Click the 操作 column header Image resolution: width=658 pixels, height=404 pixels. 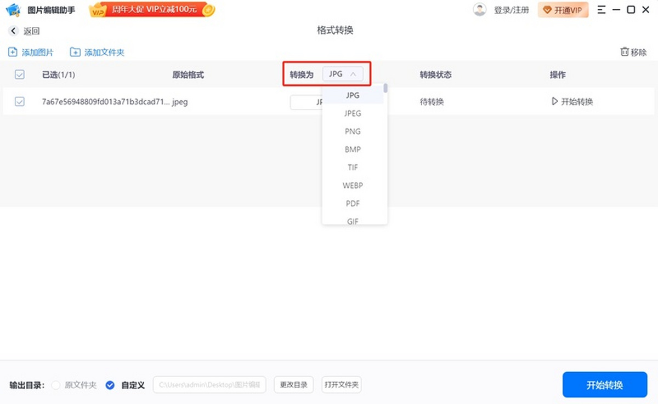click(558, 75)
